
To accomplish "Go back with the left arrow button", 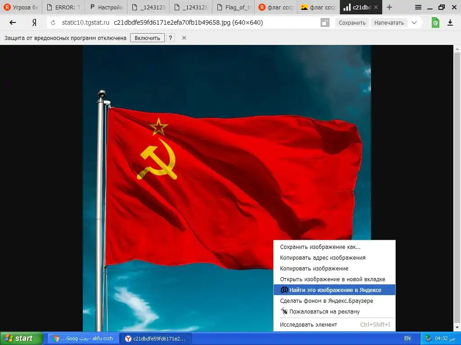I will (x=12, y=22).
